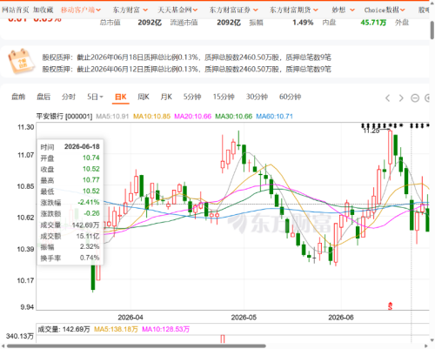Expand the 妙想 menu
Viewport: 435px width, 349px height.
[344, 10]
